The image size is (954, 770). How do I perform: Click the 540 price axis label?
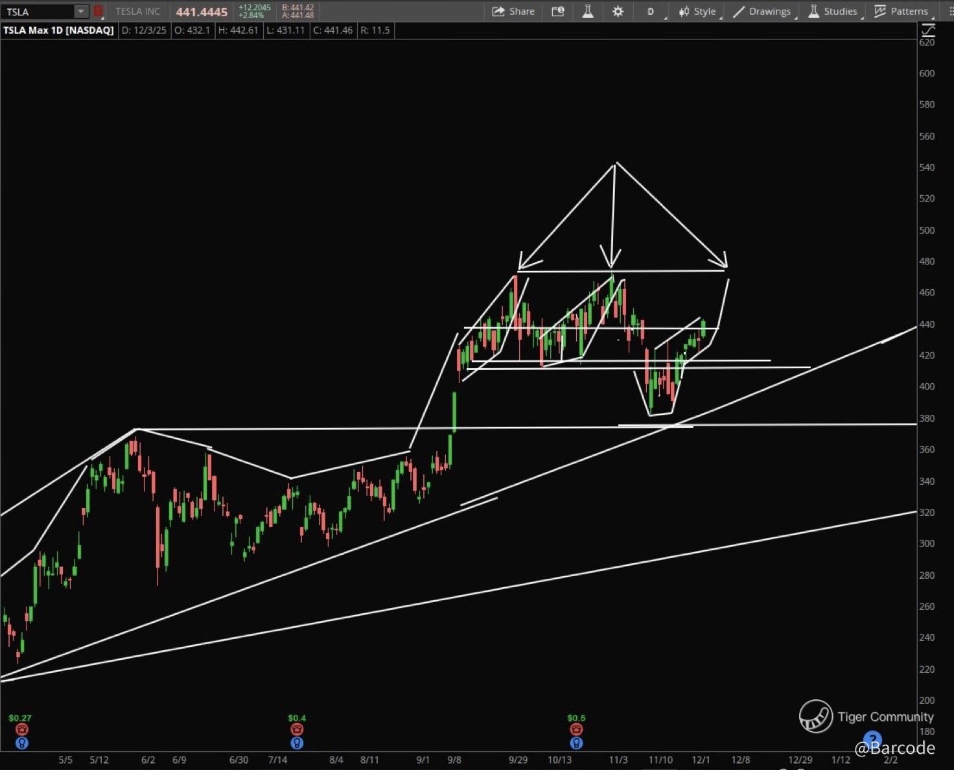[x=927, y=167]
